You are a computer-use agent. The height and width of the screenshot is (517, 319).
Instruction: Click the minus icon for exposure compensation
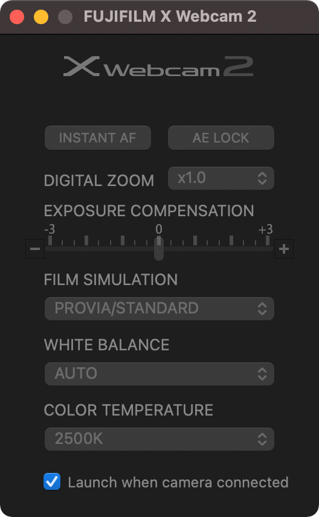coord(35,249)
